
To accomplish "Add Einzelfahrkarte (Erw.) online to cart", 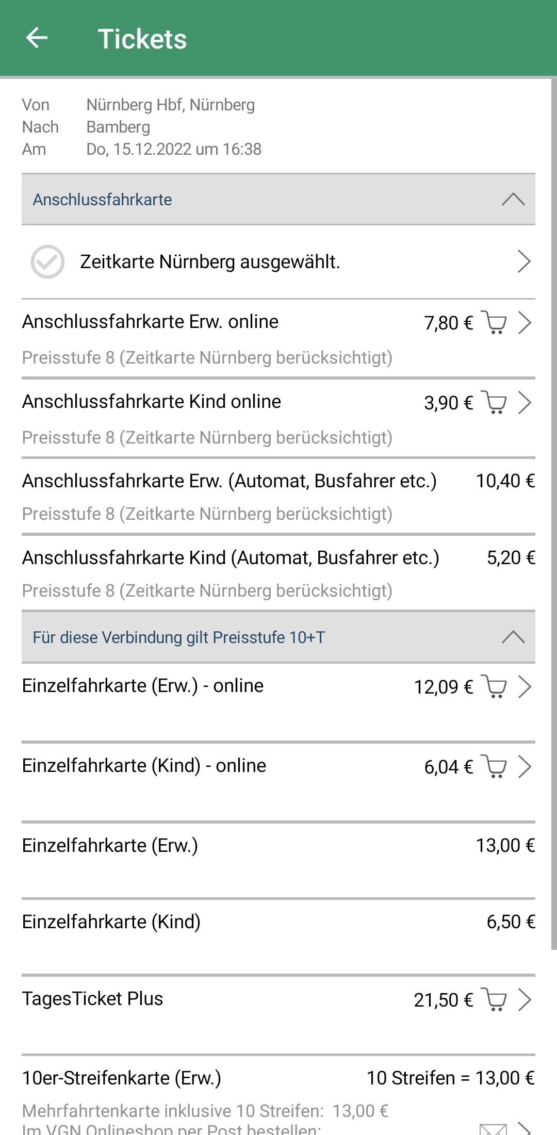I will click(494, 687).
